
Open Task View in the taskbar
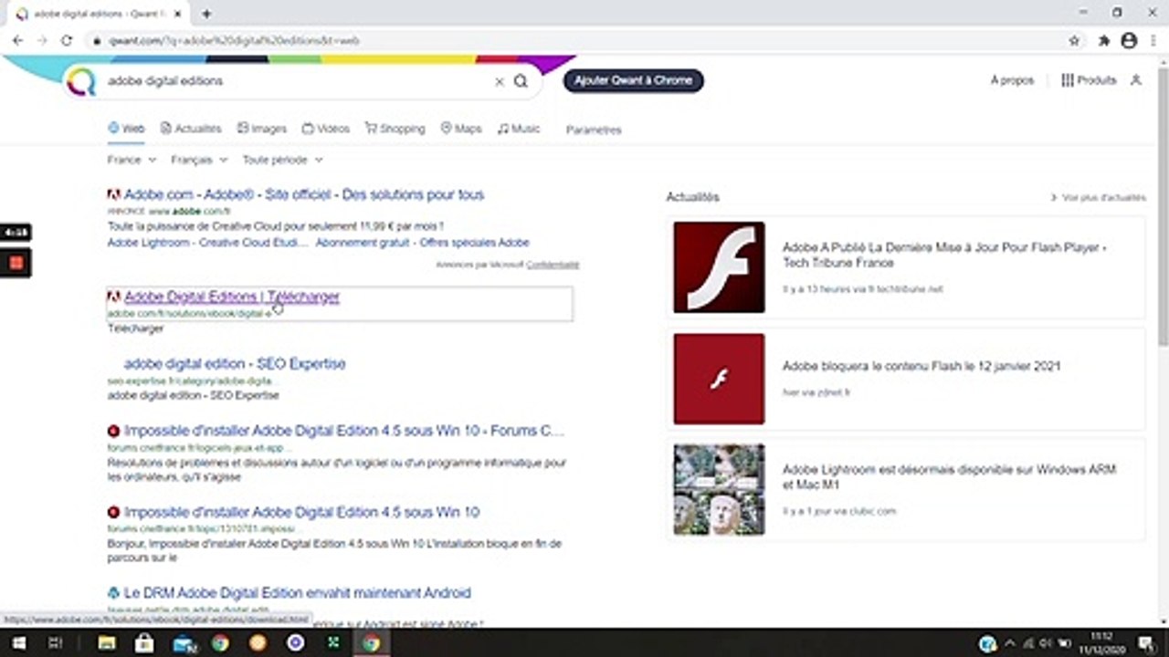tap(55, 643)
